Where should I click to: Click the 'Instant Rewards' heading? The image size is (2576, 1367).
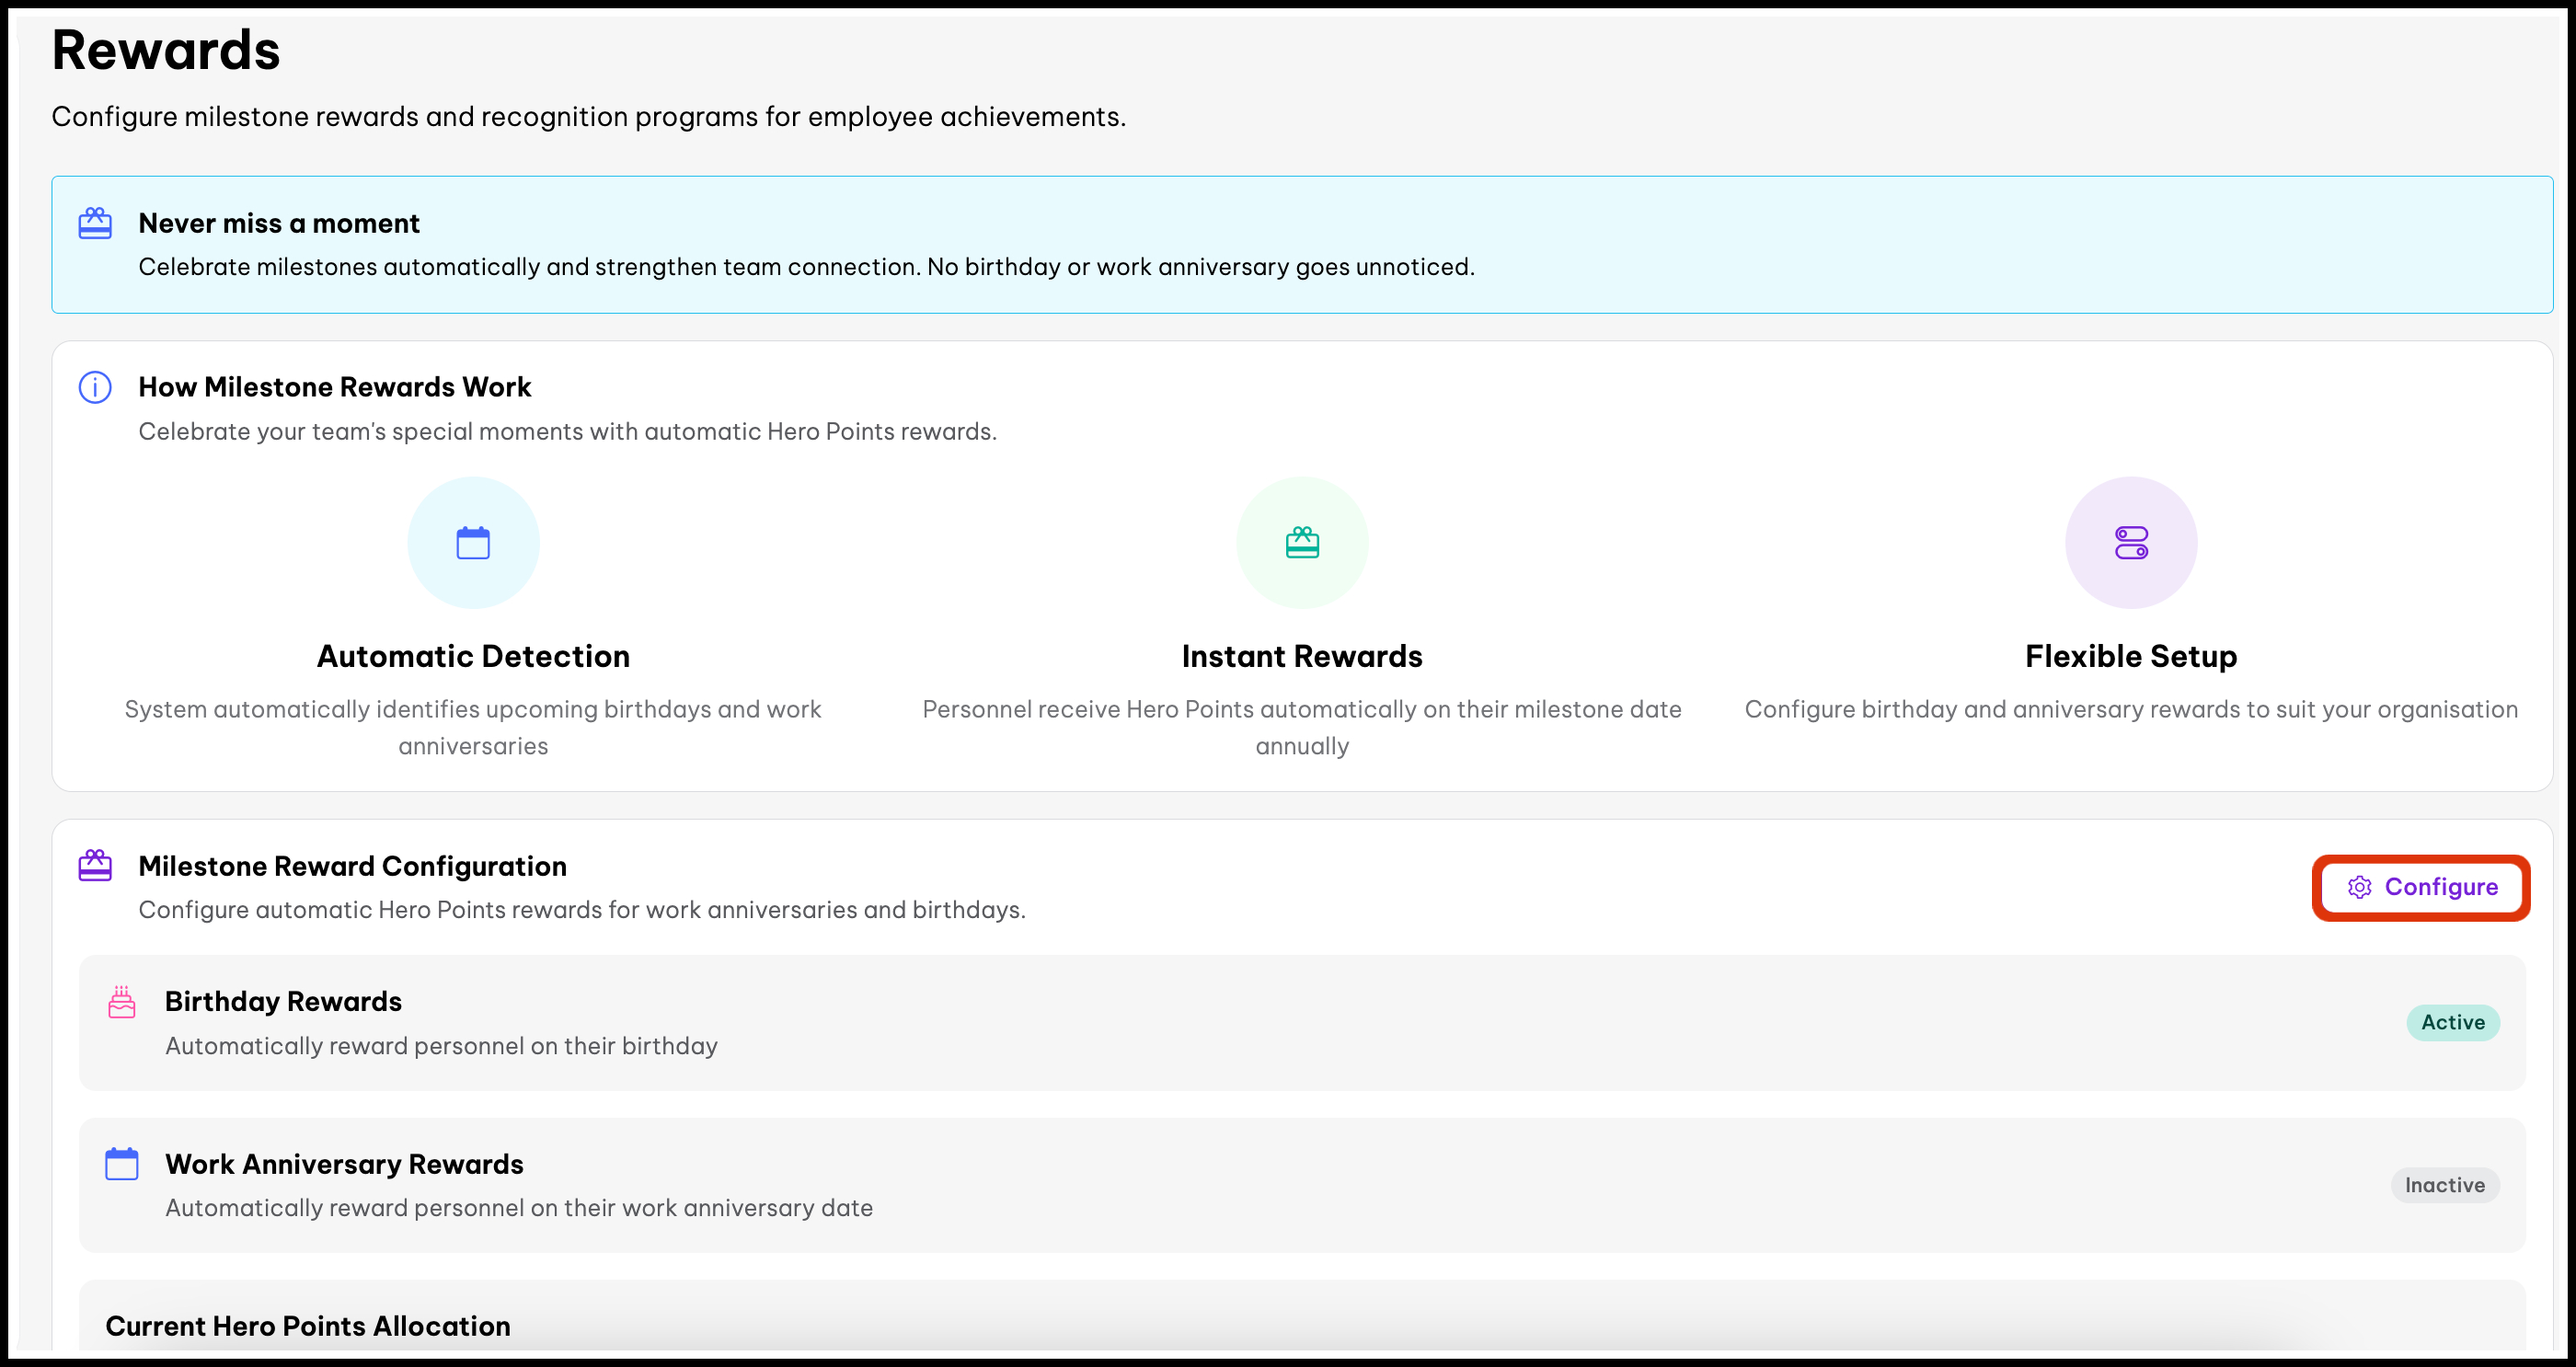[1302, 657]
